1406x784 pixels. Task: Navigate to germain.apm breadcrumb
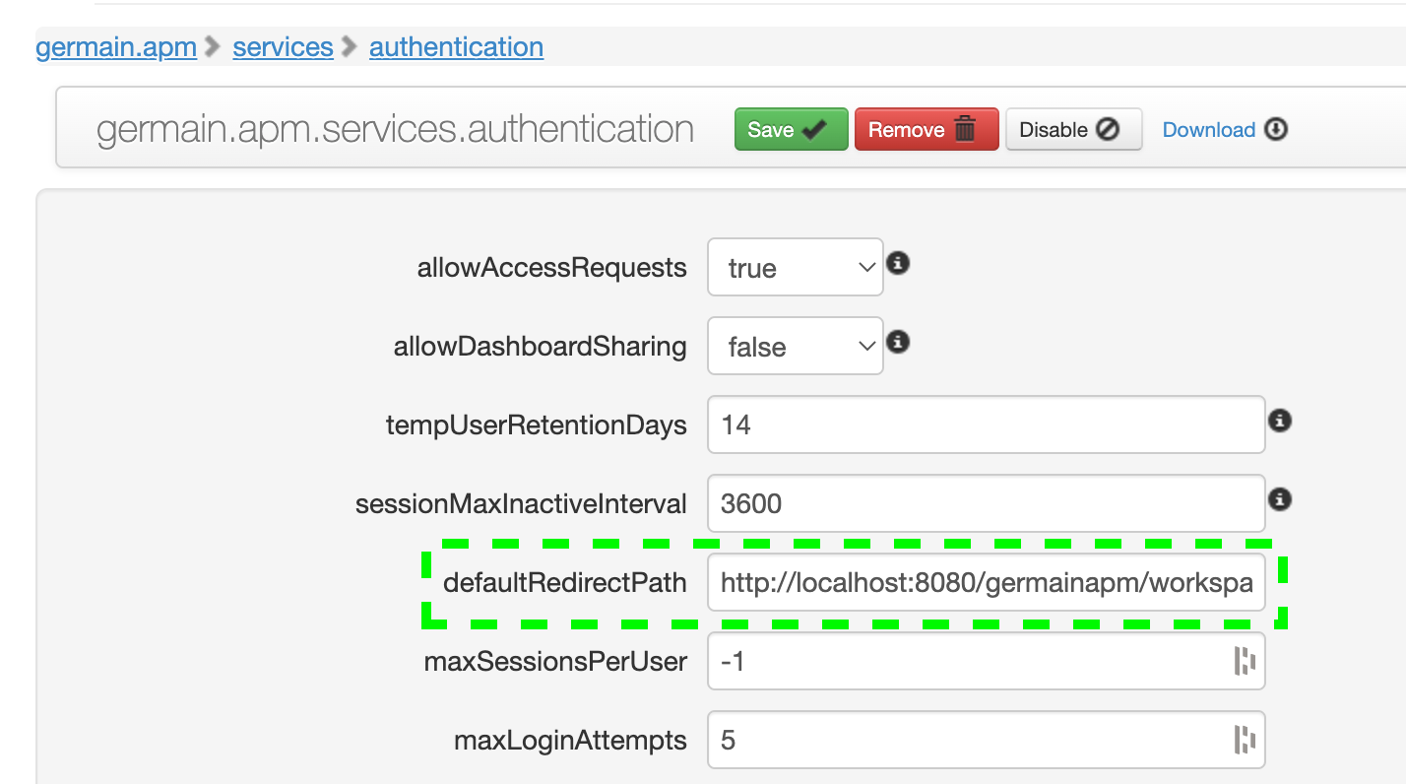click(x=116, y=47)
